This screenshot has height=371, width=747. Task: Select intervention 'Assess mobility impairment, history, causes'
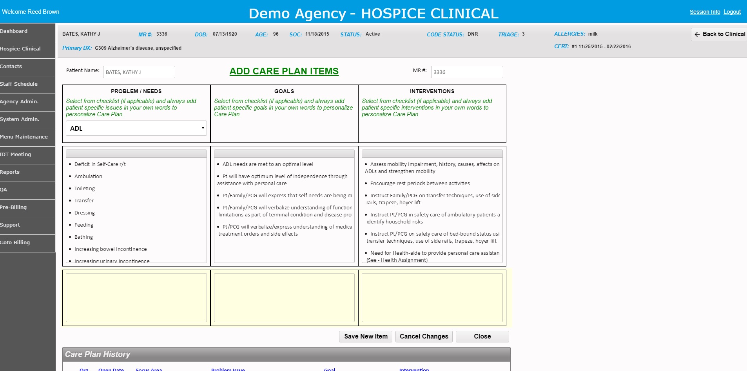(x=432, y=167)
